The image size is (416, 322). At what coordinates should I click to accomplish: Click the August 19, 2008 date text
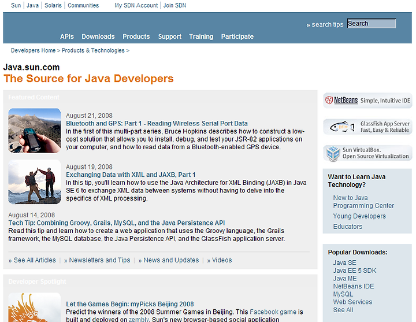[x=89, y=167]
